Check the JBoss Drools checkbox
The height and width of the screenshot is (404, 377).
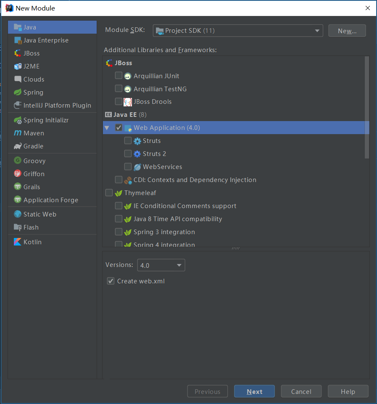point(119,101)
